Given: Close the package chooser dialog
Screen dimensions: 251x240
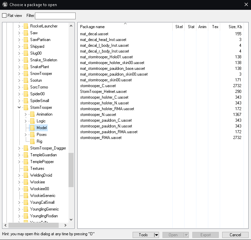Looking at the screenshot, I should point(246,4).
